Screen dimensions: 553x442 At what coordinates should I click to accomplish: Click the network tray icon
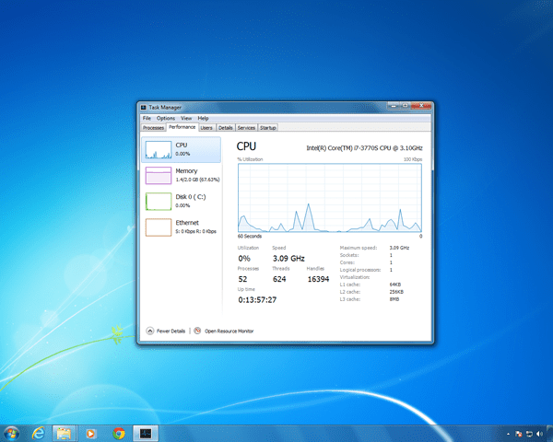coord(529,434)
